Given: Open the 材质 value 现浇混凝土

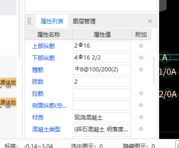Looking at the screenshot, I should (102, 117).
